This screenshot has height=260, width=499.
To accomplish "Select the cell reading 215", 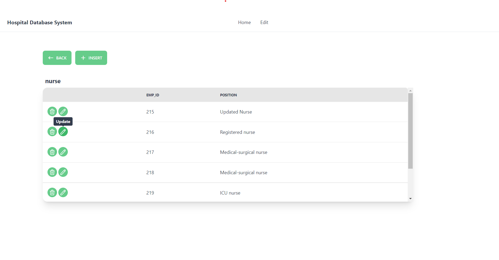I will tap(150, 112).
